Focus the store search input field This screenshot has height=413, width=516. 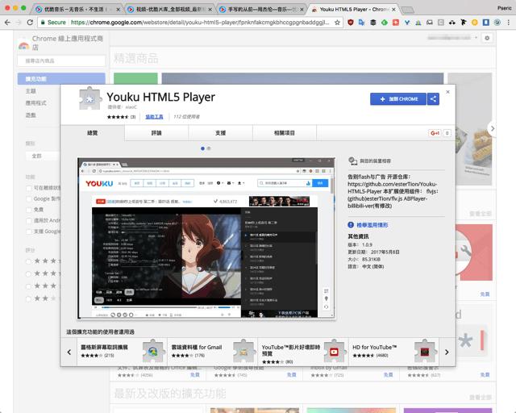61,61
